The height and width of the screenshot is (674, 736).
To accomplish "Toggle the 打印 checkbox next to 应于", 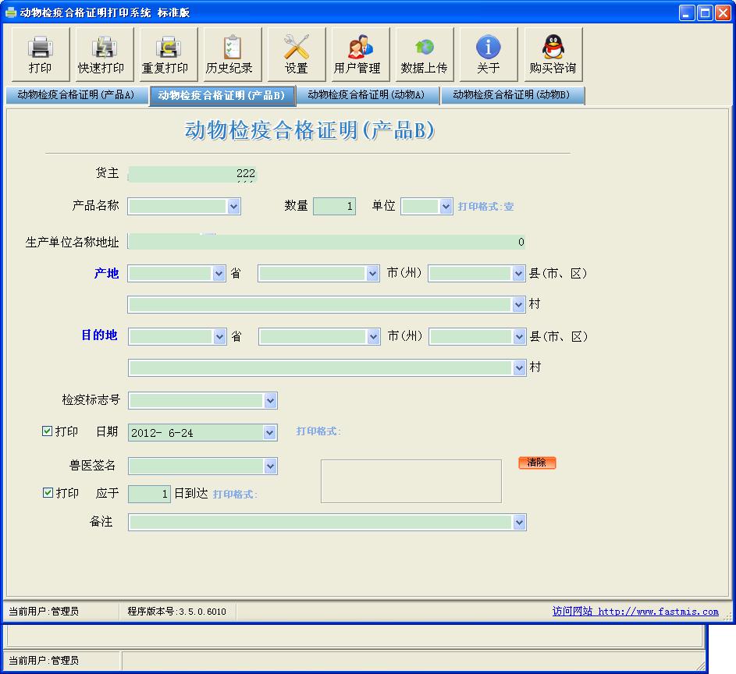I will click(x=48, y=493).
